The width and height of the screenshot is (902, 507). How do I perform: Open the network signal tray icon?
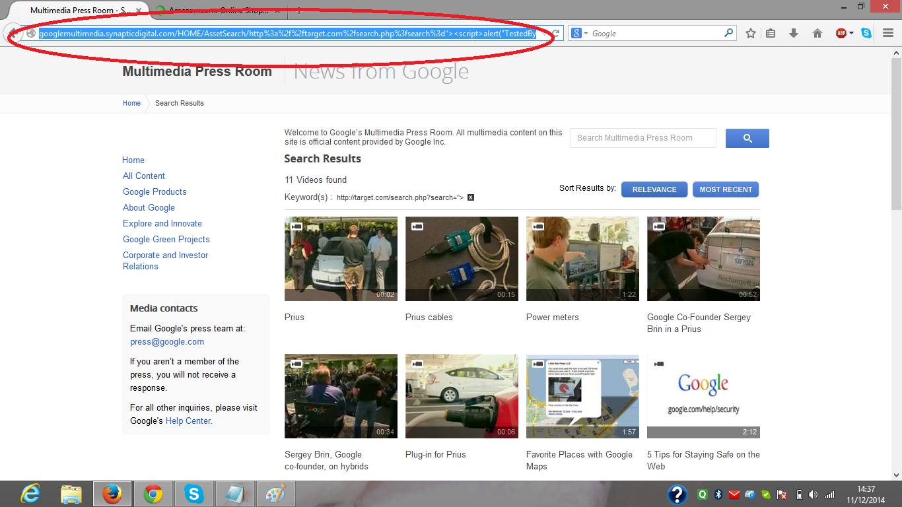[829, 494]
